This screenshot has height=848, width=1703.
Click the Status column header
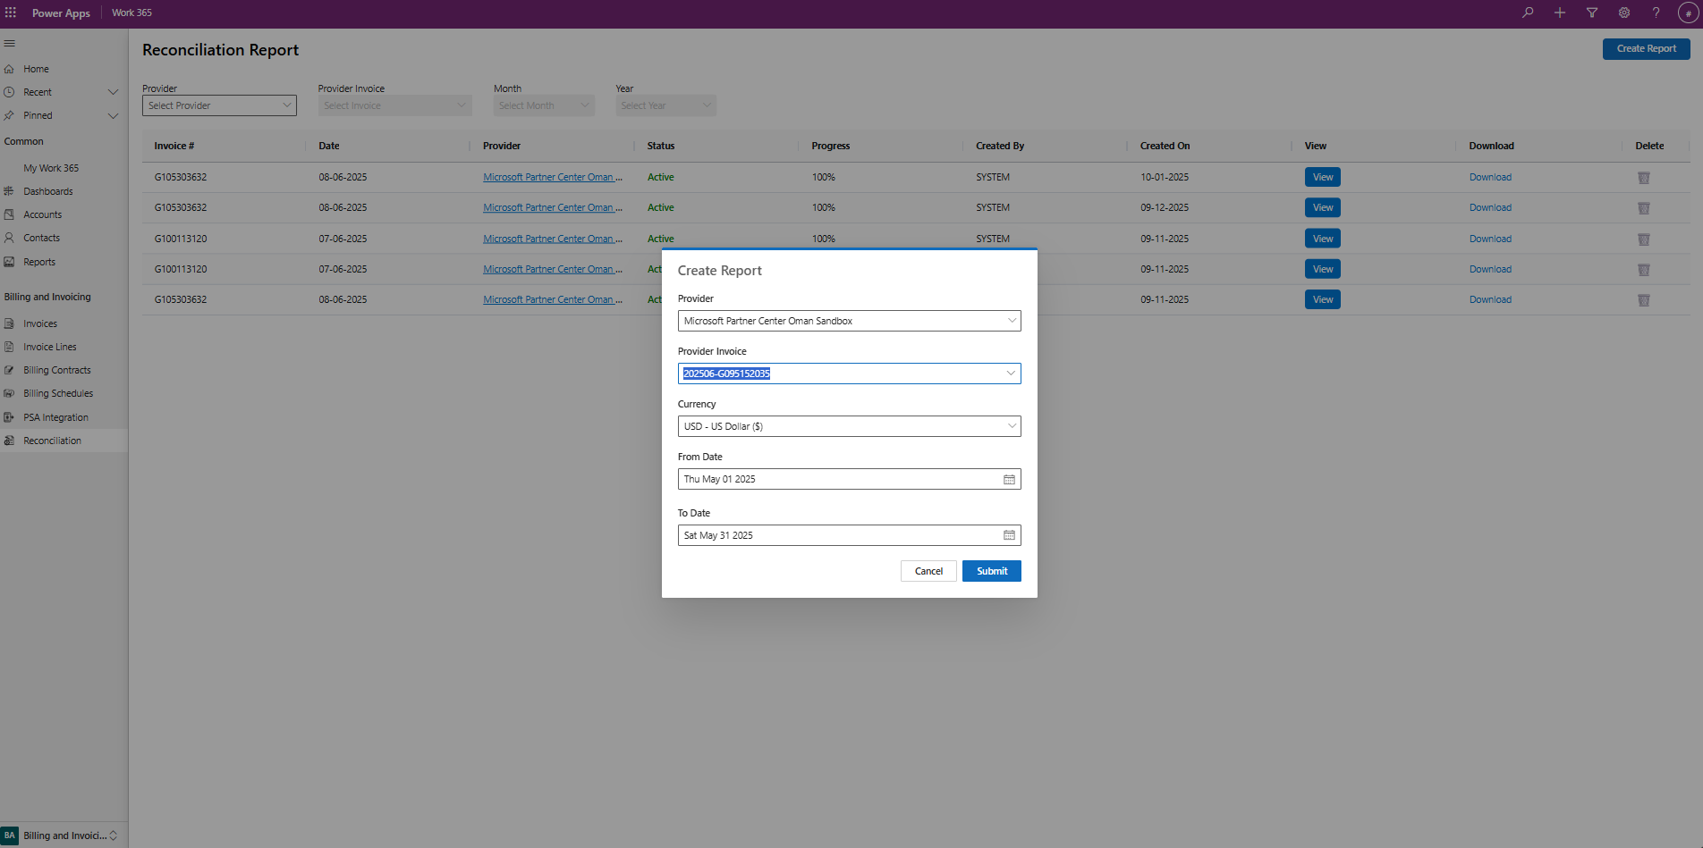(661, 146)
